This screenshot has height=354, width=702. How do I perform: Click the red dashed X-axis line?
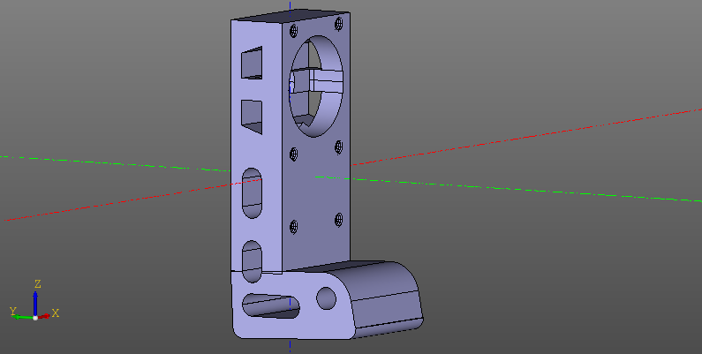tap(530, 135)
